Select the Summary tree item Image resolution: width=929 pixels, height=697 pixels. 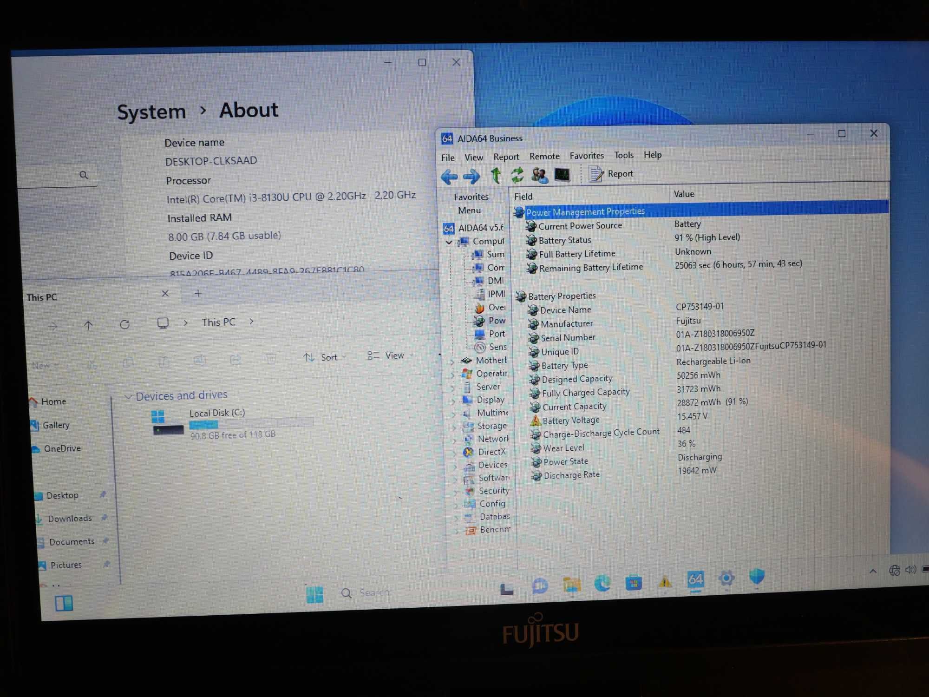point(488,254)
